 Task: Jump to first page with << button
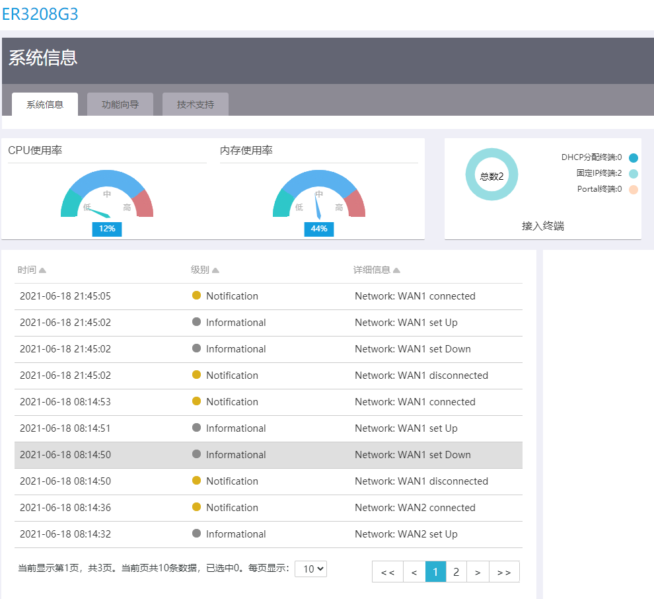pos(388,572)
